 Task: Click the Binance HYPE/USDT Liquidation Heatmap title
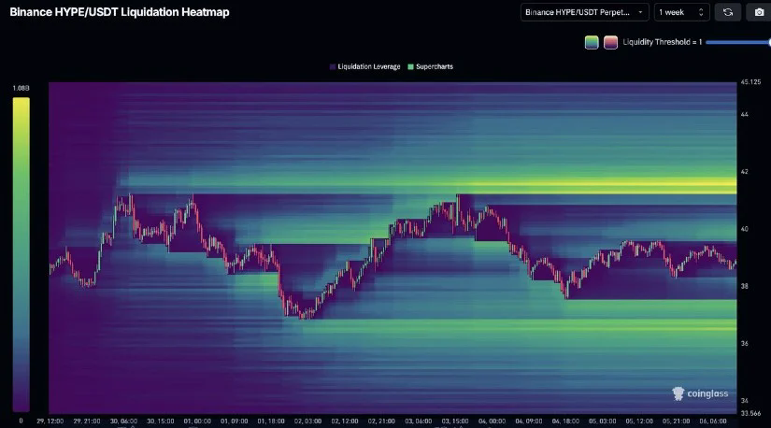tap(120, 12)
